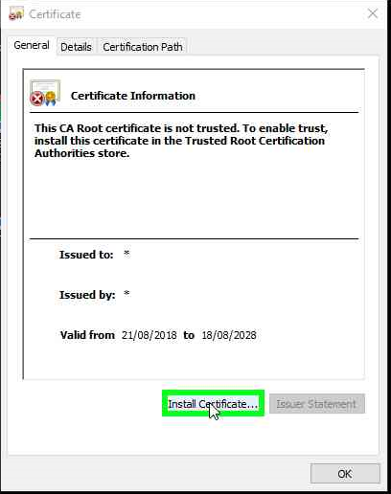
Task: Click the asterisk value beside Issued to
Action: point(126,254)
